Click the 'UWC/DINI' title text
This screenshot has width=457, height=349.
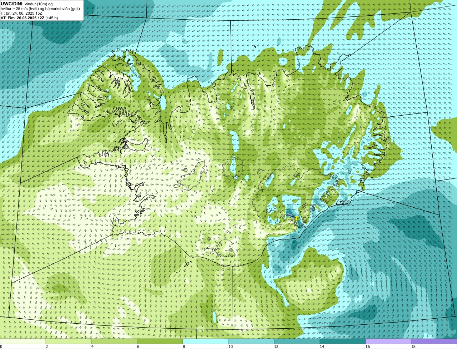[x=12, y=4]
